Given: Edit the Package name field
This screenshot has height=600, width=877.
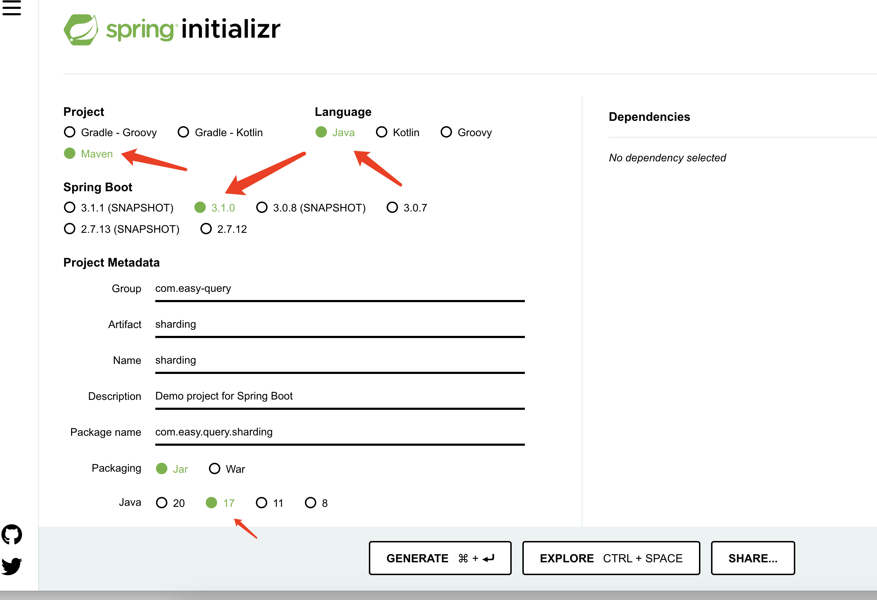Looking at the screenshot, I should coord(340,432).
